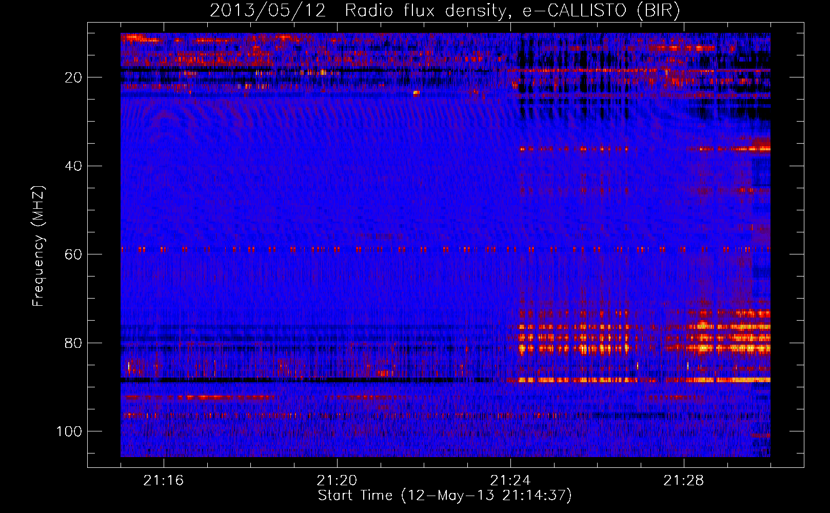The image size is (830, 513).
Task: Click the 20 frequency tick label
Action: coord(73,77)
